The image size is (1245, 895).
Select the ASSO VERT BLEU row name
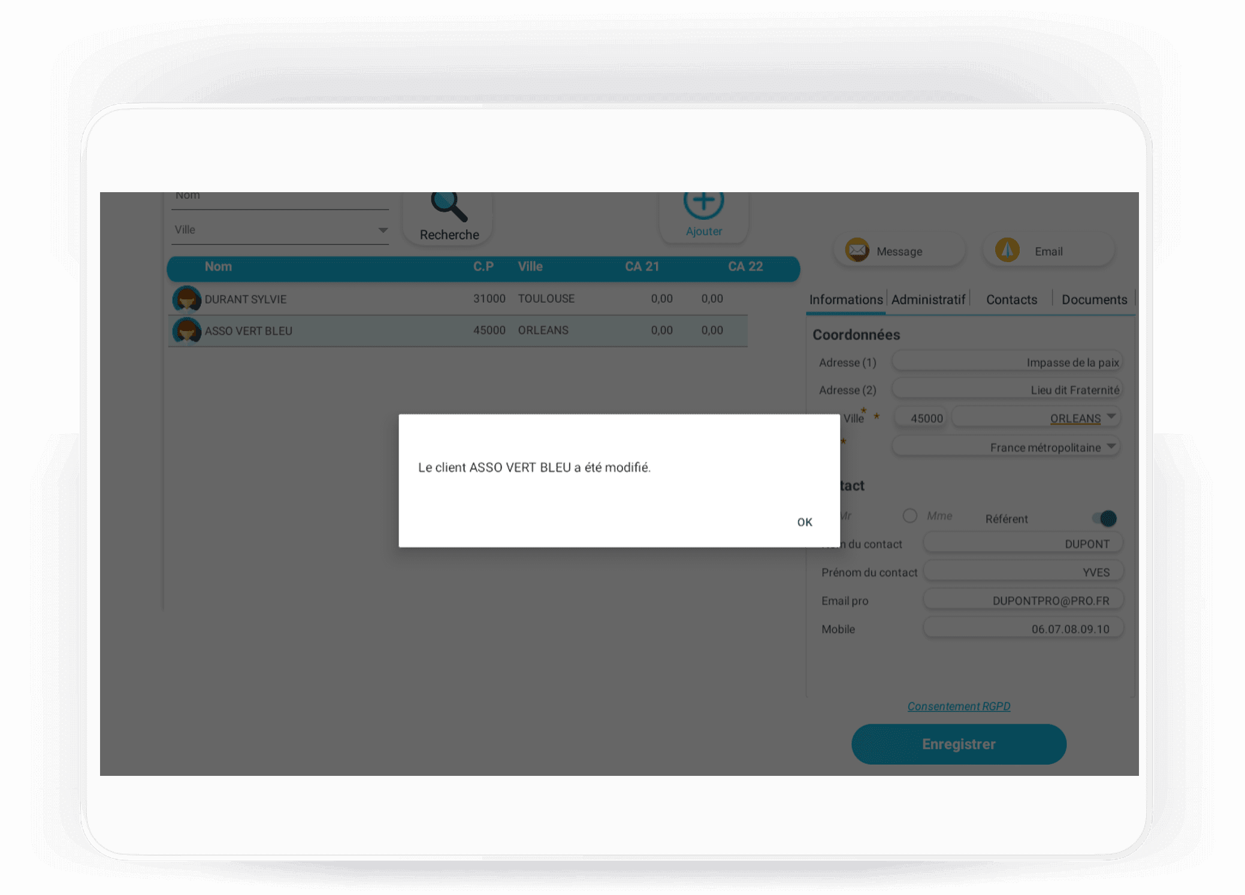click(248, 330)
